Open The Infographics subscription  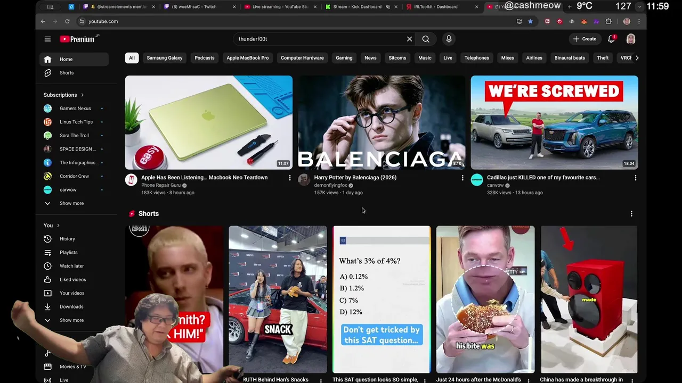coord(74,163)
